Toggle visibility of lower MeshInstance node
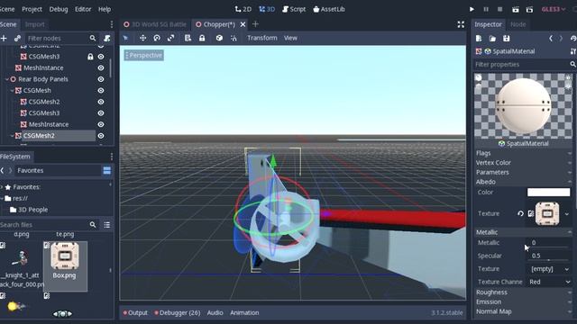This screenshot has height=324, width=577. (101, 124)
